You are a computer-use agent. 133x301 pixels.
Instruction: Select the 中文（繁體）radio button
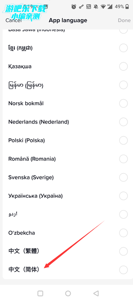tap(123, 251)
